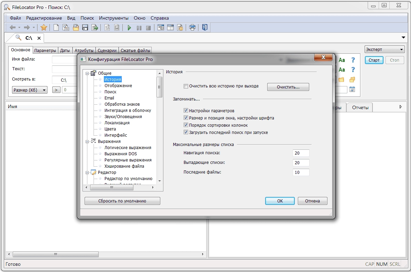Select 'Отображение' in the settings tree

tap(118, 86)
